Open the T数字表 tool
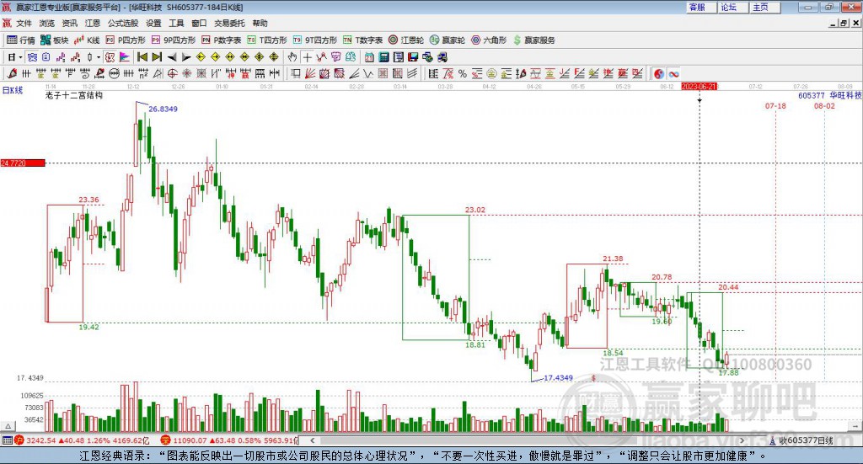Screen dimensions: 863x464 point(362,40)
